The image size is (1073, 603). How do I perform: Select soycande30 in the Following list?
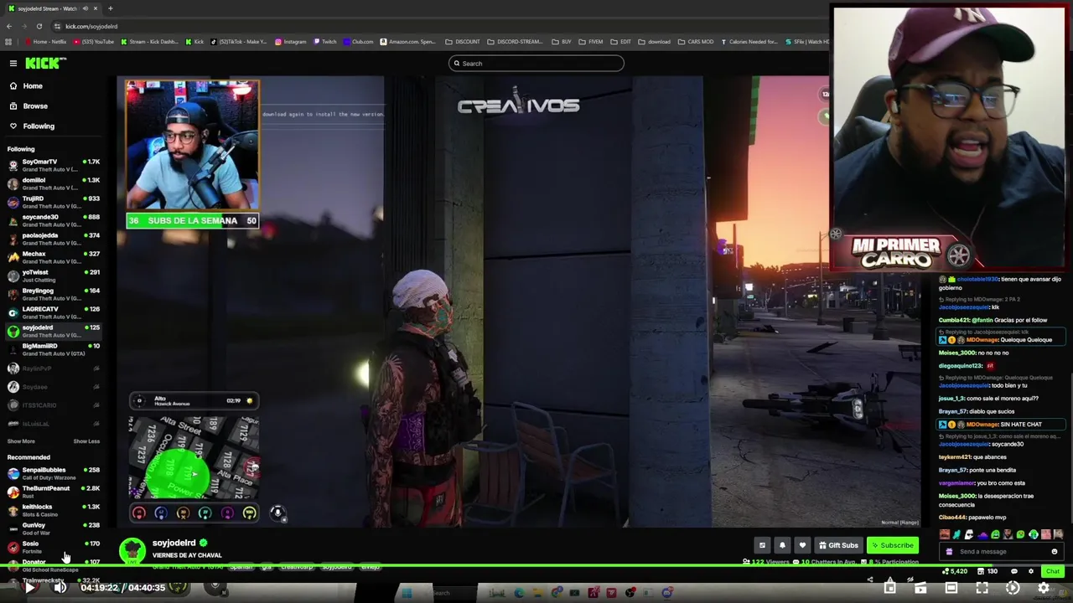(x=53, y=220)
